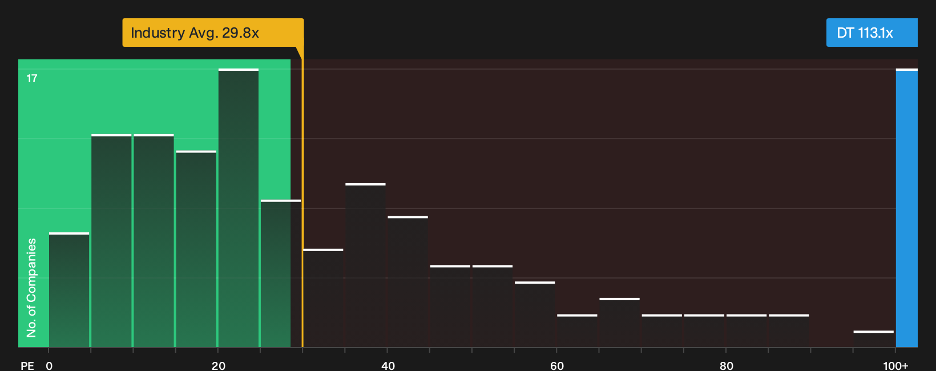Click the small bar for PE 95-100
The width and height of the screenshot is (936, 371).
pyautogui.click(x=874, y=339)
